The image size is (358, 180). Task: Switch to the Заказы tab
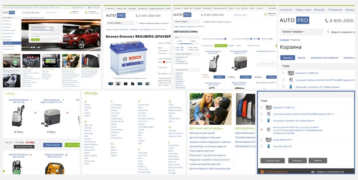(x=302, y=57)
